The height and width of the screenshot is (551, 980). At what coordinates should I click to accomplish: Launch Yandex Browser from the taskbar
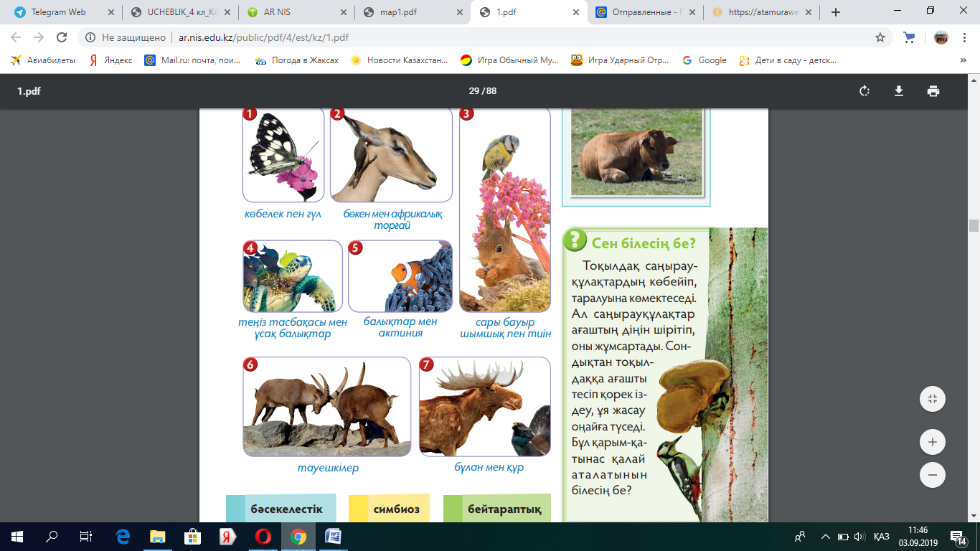(x=228, y=536)
